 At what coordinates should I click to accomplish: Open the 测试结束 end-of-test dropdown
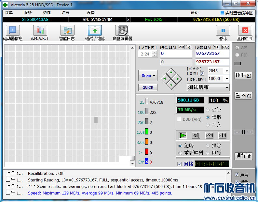coord(226,87)
